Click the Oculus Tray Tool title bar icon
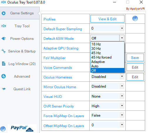 click(x=4, y=2)
